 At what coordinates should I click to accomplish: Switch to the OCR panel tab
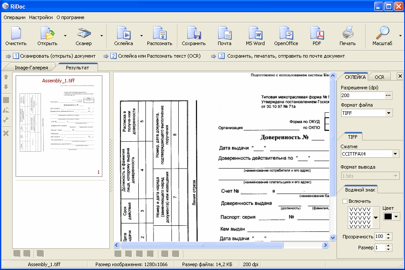[x=379, y=77]
